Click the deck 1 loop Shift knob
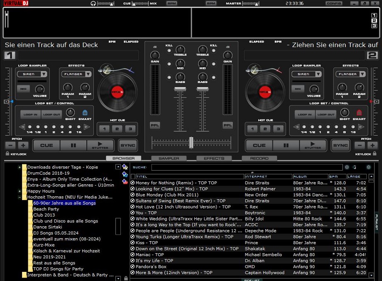382x281 pixels. point(70,112)
